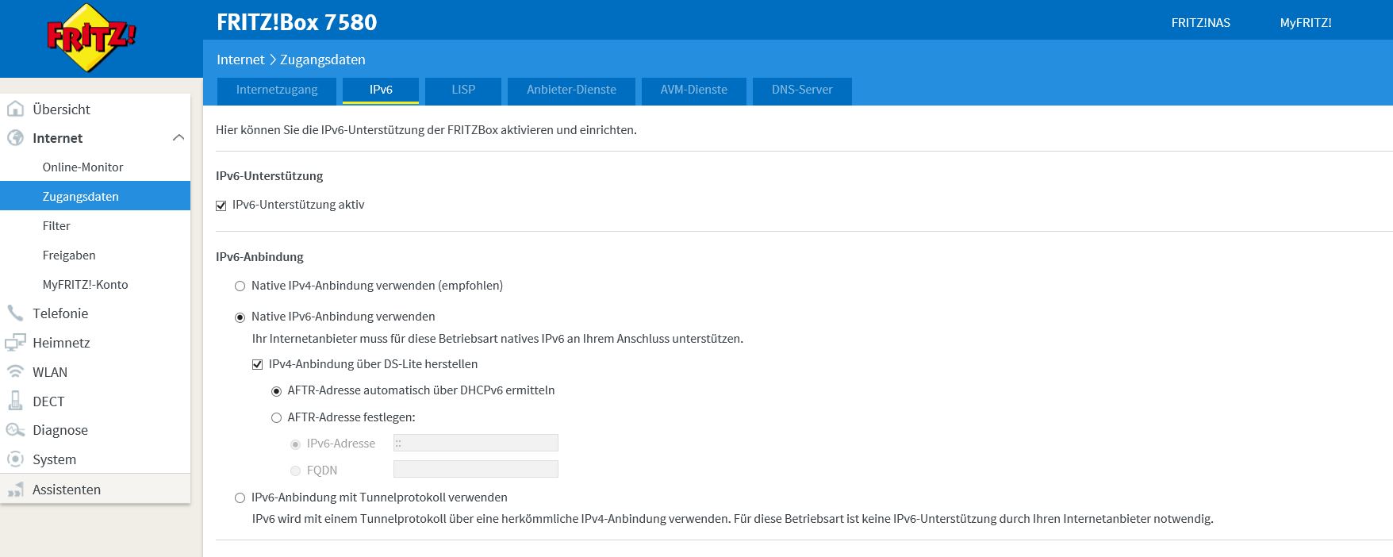Screen dimensions: 1393x557
Task: Collapse the Internet menu chevron
Action: pyautogui.click(x=178, y=138)
